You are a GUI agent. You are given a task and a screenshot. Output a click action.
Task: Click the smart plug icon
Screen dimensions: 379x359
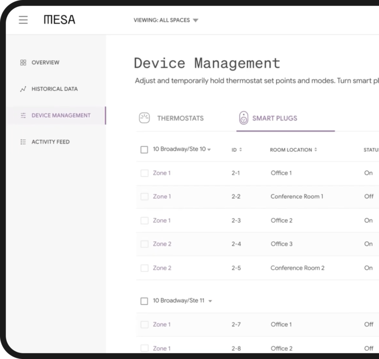pyautogui.click(x=244, y=118)
